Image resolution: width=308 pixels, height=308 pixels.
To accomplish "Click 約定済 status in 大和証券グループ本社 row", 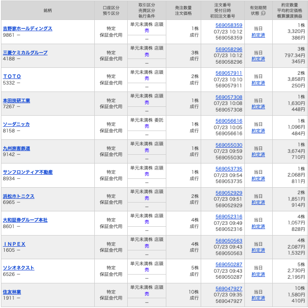I will (258, 227).
